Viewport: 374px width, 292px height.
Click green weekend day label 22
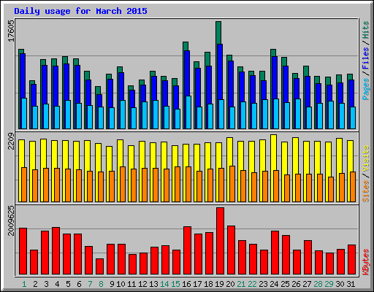tap(252, 284)
